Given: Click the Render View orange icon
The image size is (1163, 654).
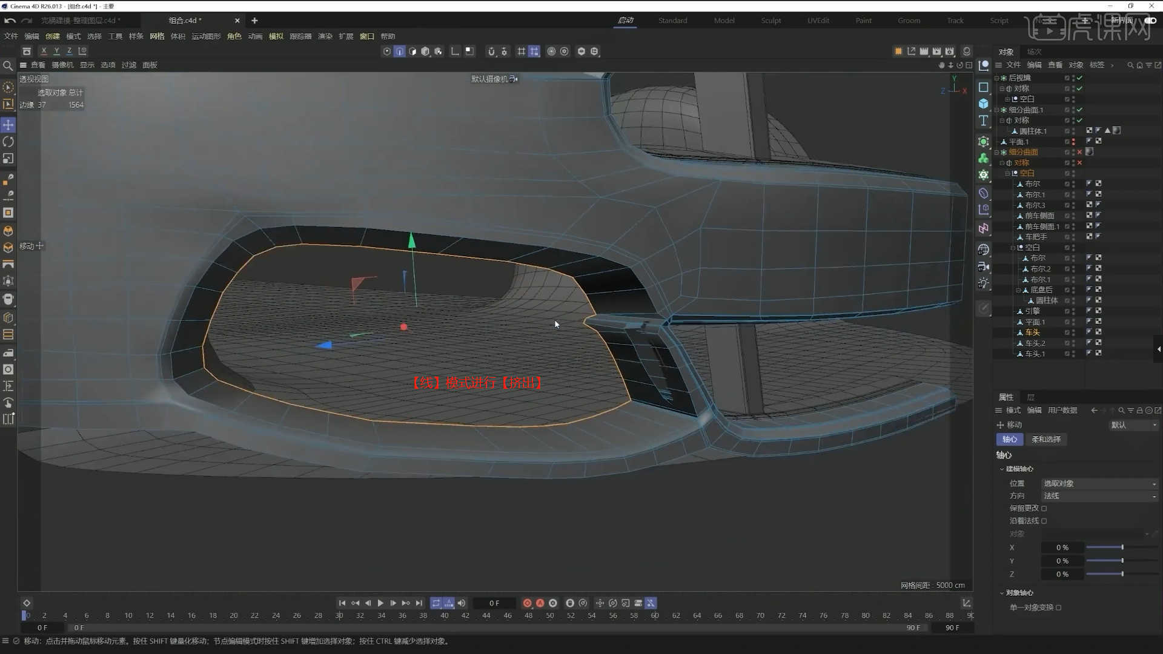Looking at the screenshot, I should click(898, 51).
